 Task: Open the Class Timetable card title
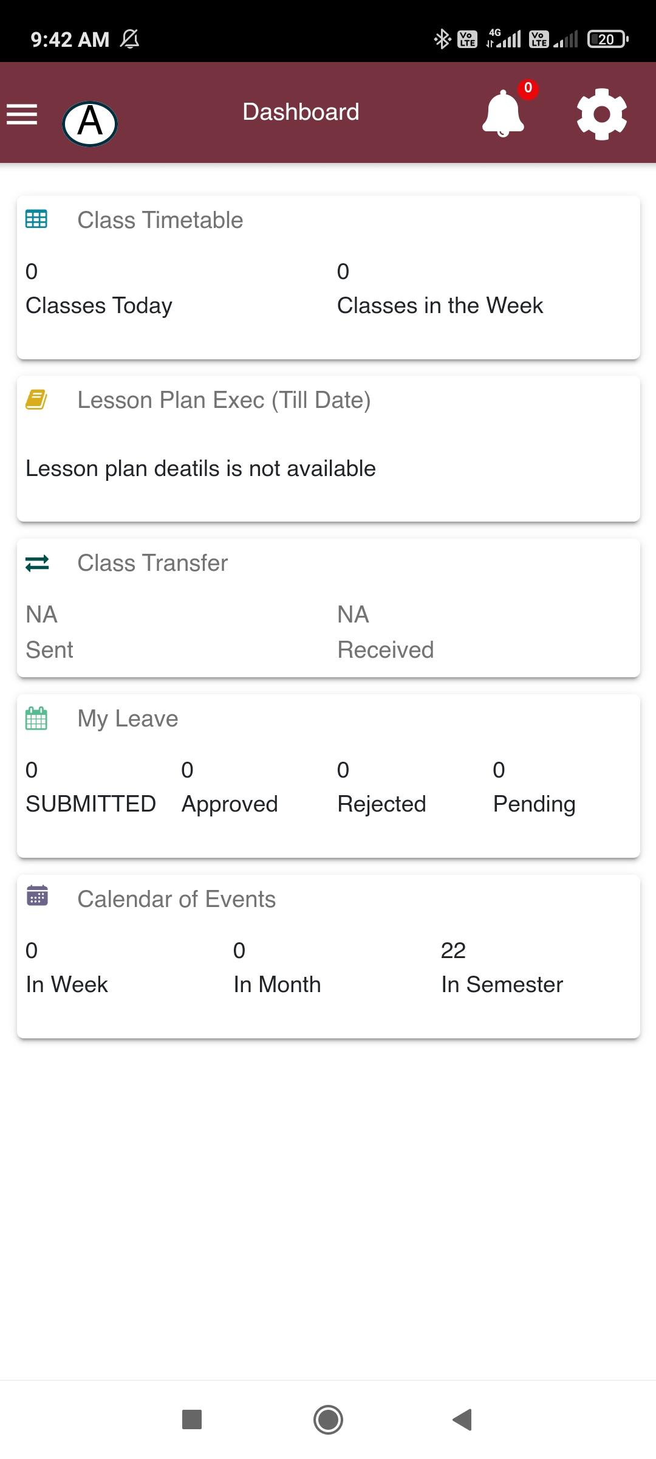(x=160, y=220)
